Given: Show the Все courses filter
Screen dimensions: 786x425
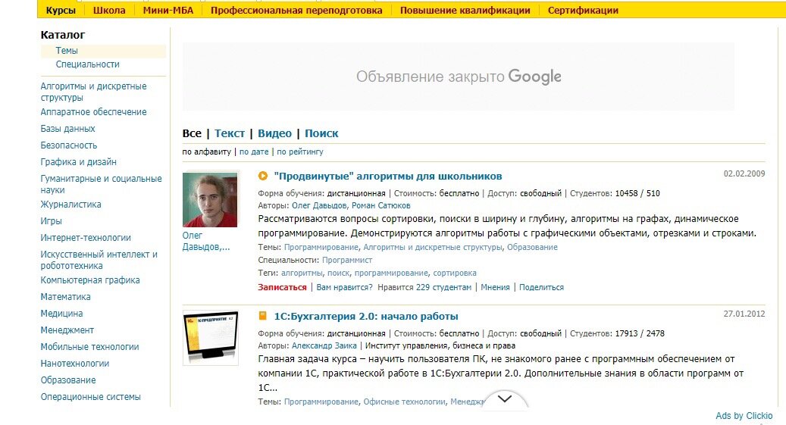Looking at the screenshot, I should click(x=192, y=133).
